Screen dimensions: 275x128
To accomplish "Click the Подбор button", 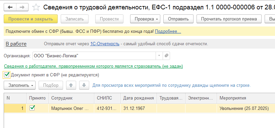I will pyautogui.click(x=51, y=85).
